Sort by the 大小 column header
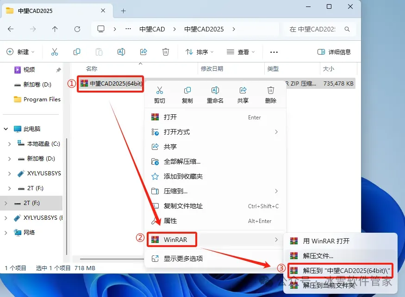405x297 pixels. click(x=328, y=68)
